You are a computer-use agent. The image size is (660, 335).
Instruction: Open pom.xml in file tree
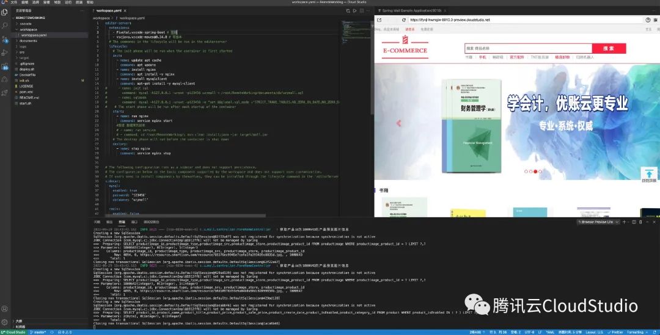pyautogui.click(x=26, y=92)
